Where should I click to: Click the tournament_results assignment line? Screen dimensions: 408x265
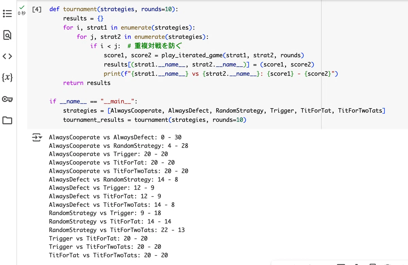point(154,120)
